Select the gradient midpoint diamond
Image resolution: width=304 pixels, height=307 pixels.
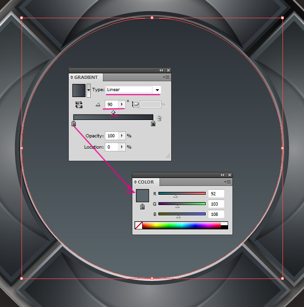[113, 113]
